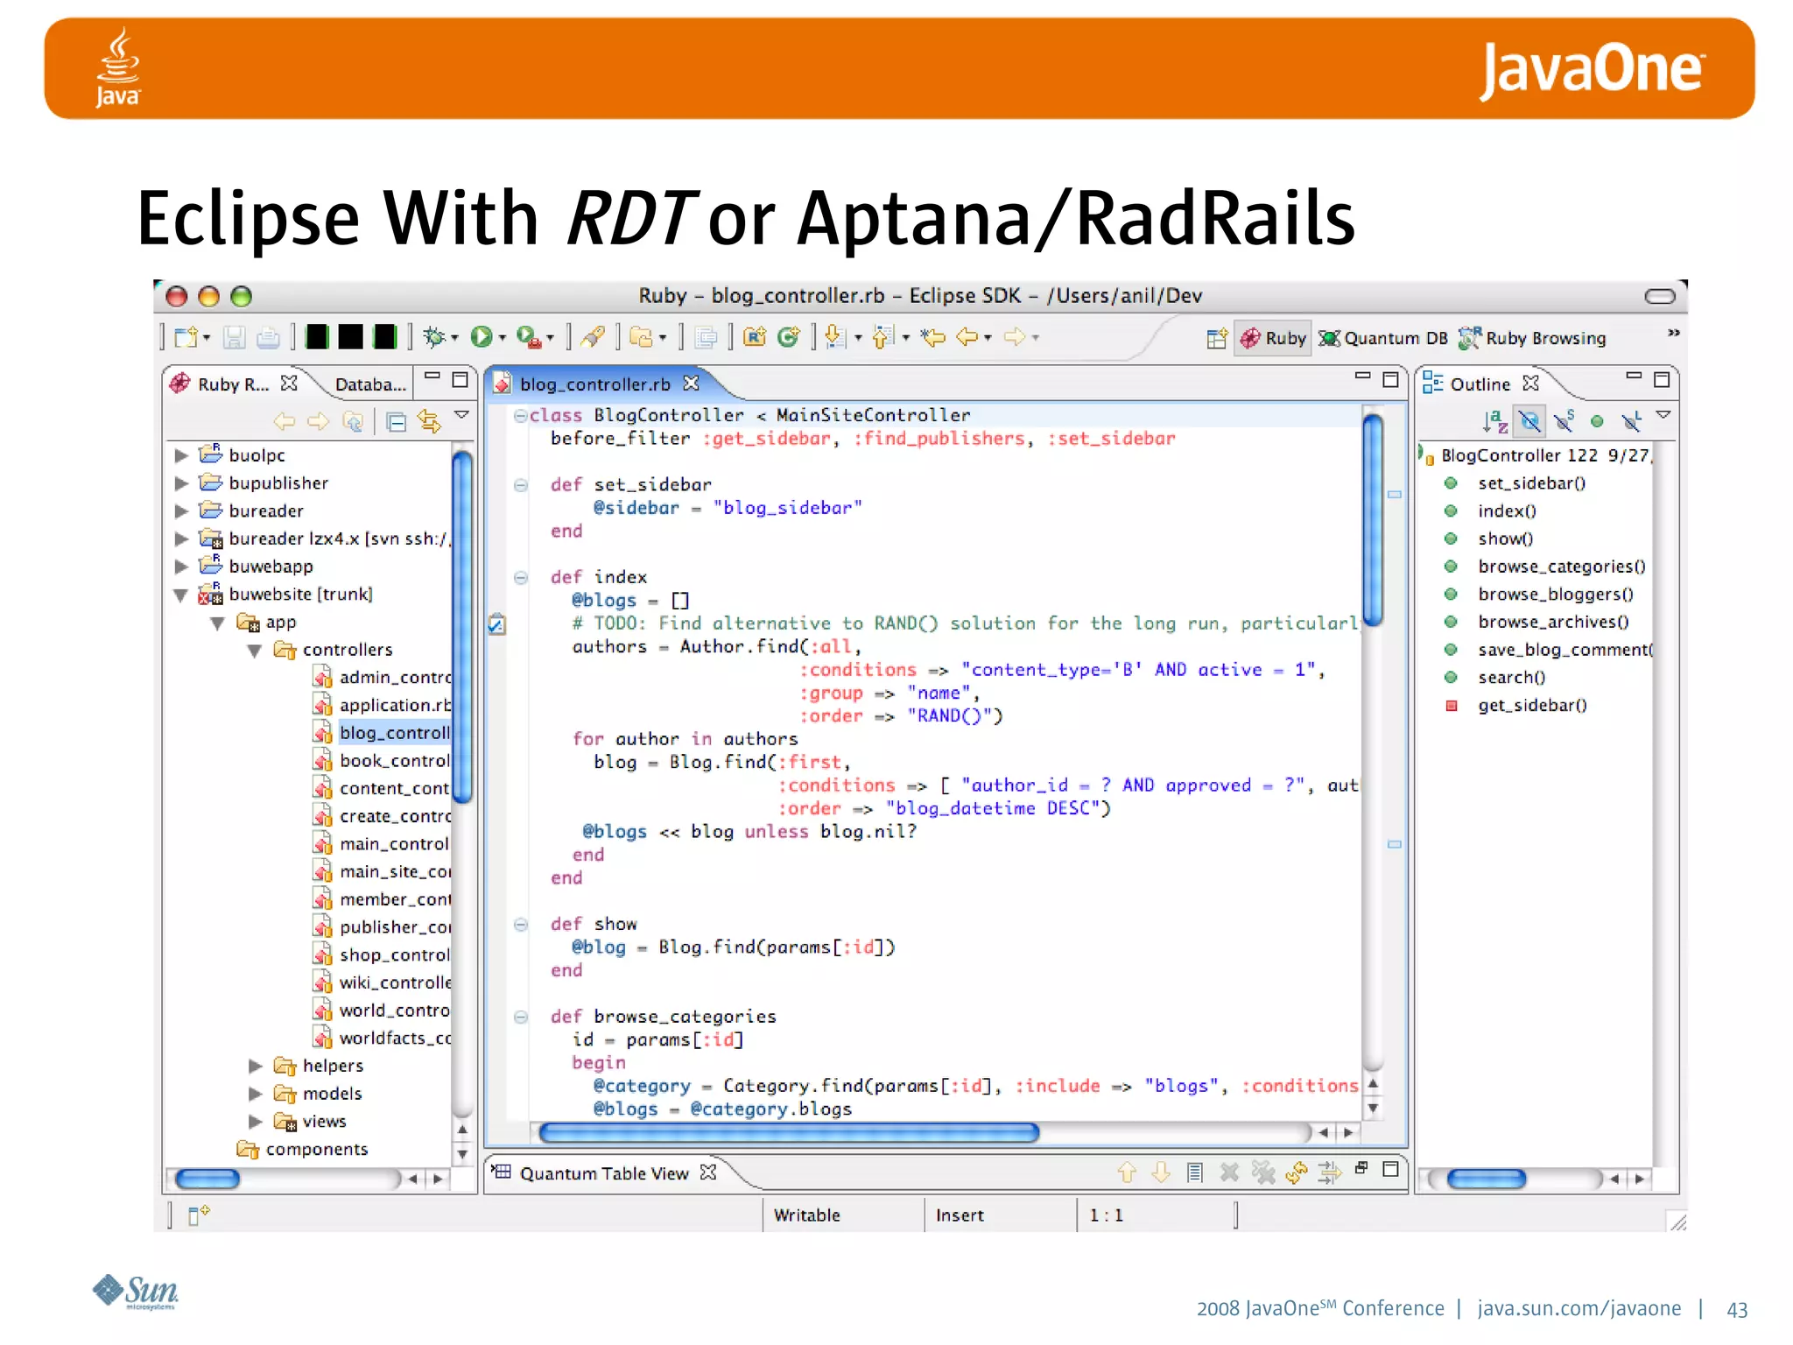
Task: Switch to Quantum DB perspective
Action: click(x=1383, y=338)
